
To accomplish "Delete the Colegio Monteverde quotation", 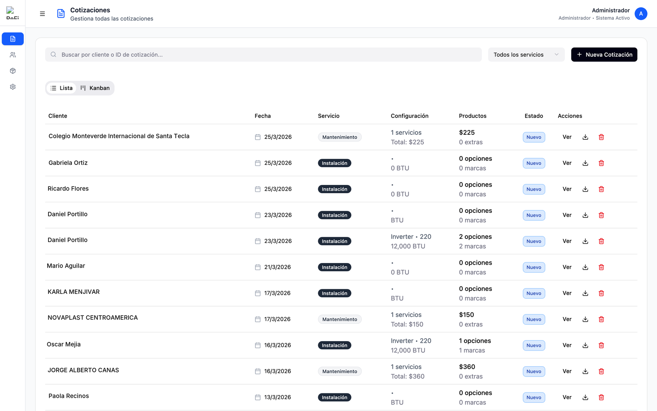I will 601,137.
